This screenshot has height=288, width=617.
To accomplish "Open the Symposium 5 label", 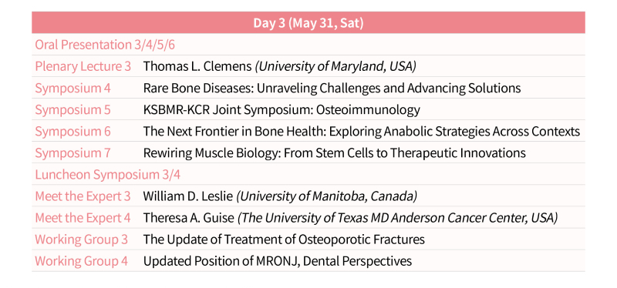I will click(72, 109).
